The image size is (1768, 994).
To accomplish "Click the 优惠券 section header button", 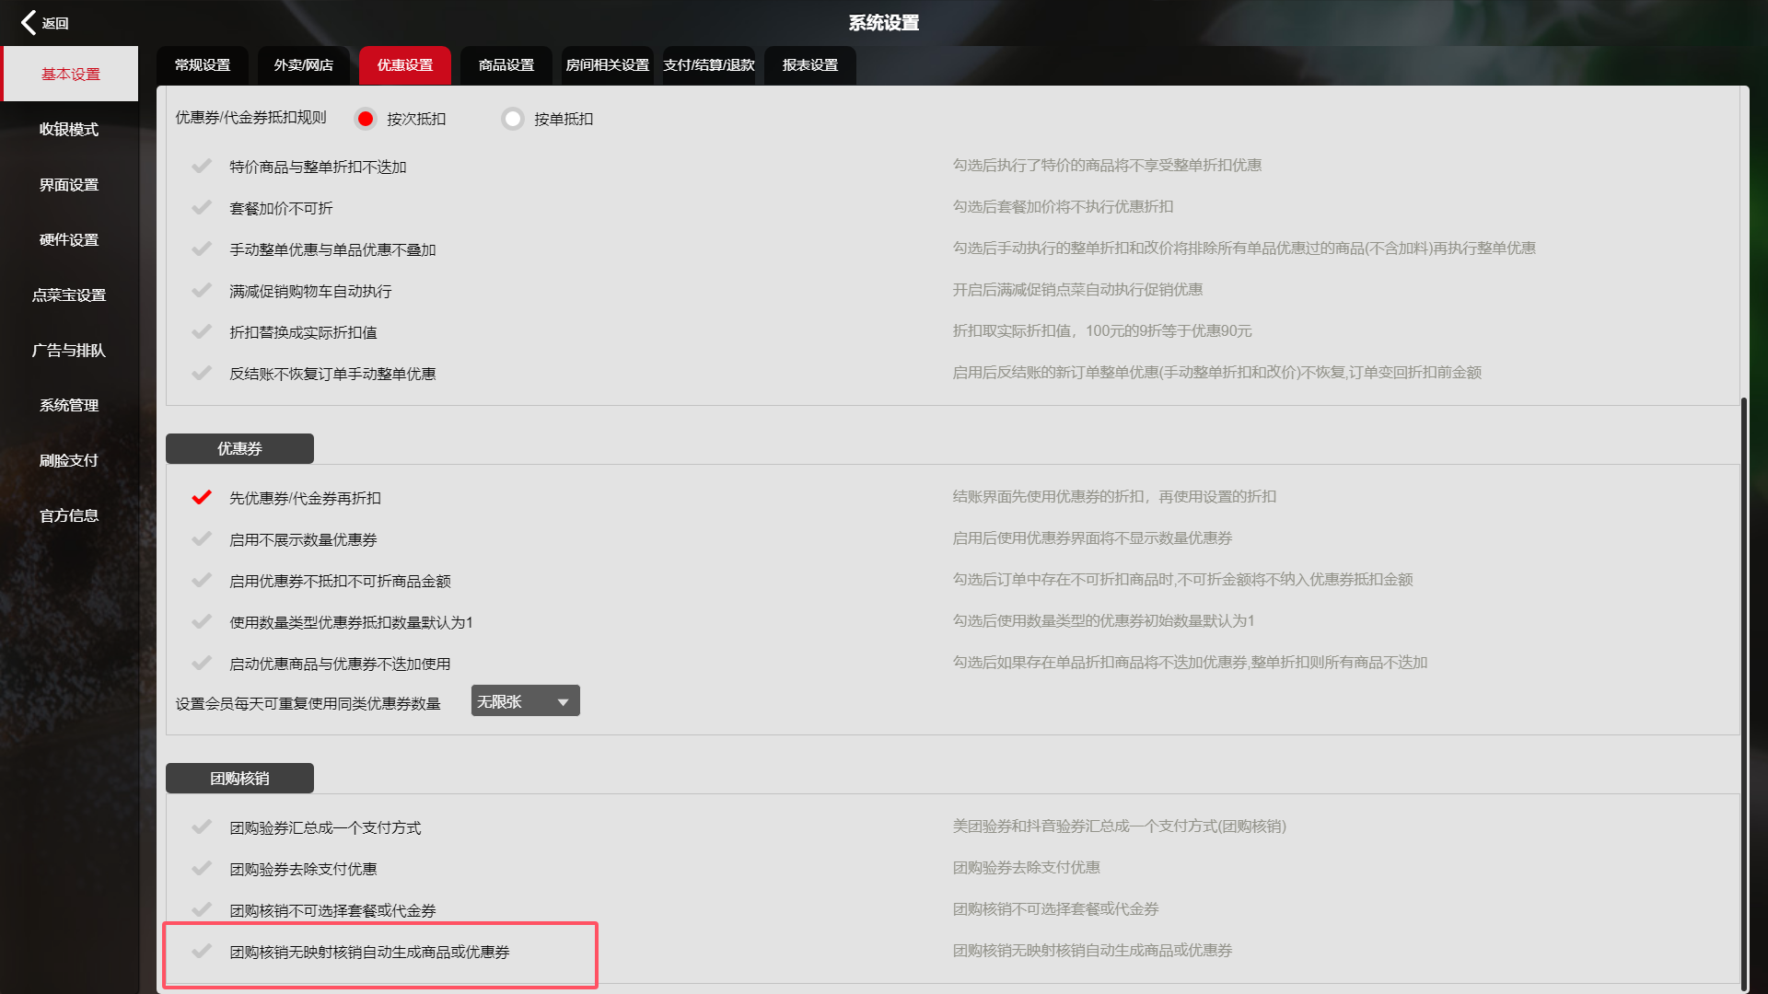I will [239, 448].
